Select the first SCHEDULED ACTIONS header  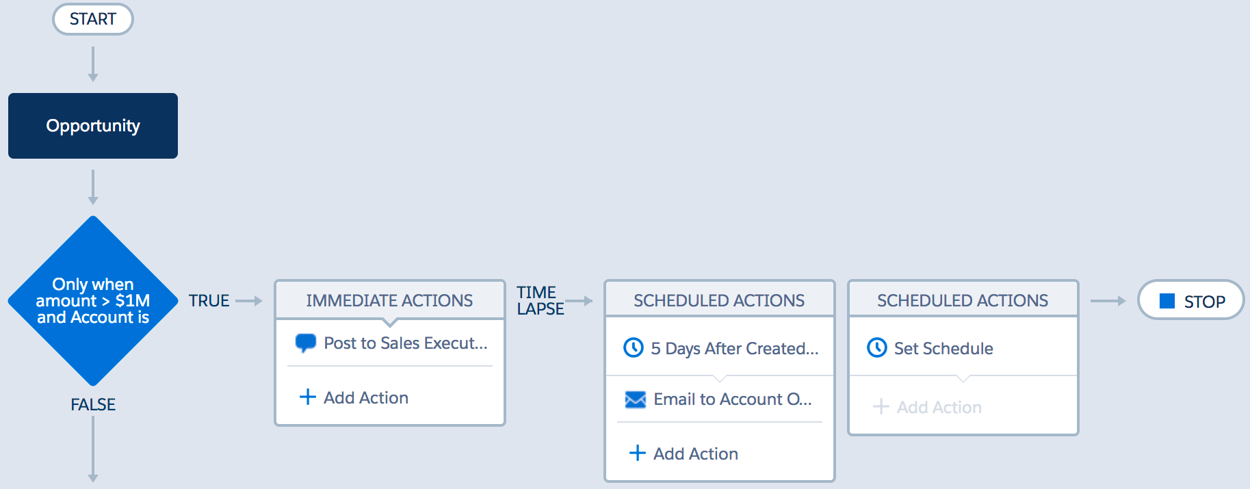(719, 301)
